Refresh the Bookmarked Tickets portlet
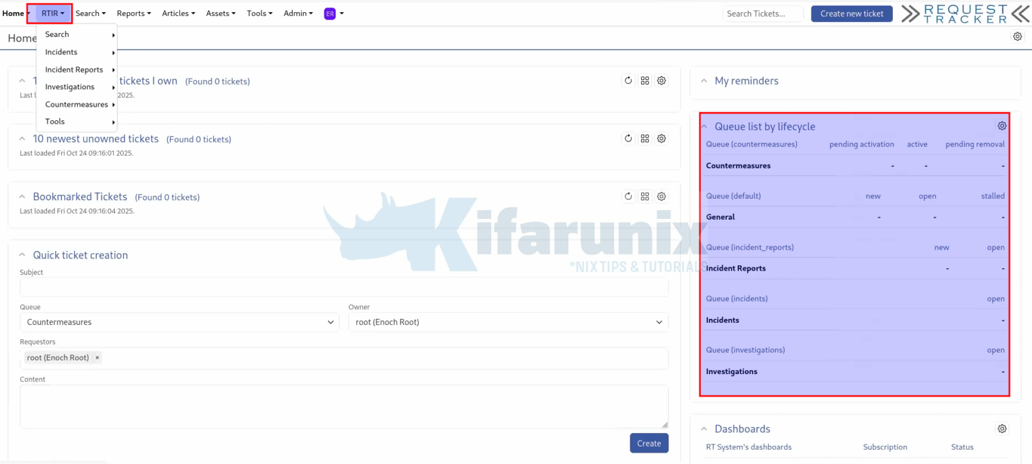1032x464 pixels. 628,196
